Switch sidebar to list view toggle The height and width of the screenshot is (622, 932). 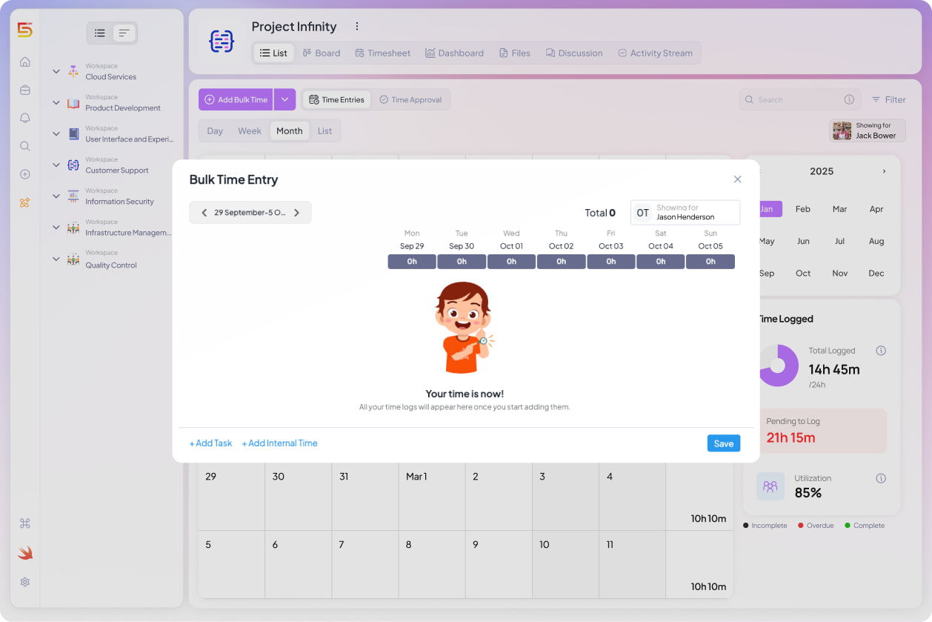(x=100, y=33)
